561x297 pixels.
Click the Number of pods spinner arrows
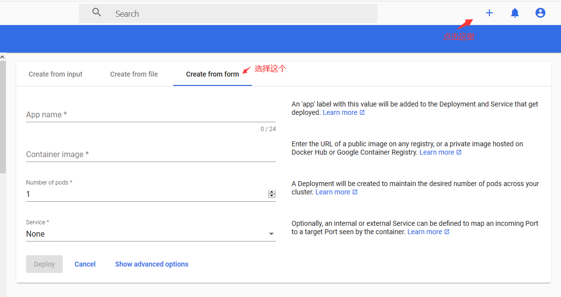tap(271, 194)
